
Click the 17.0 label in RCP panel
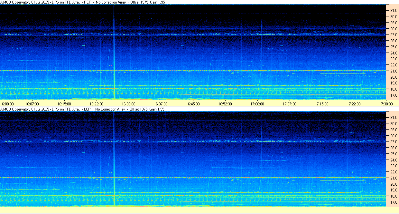pyautogui.click(x=394, y=95)
